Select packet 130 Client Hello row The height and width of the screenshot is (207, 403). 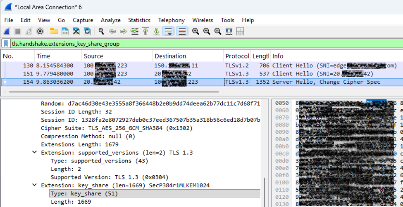(202, 66)
